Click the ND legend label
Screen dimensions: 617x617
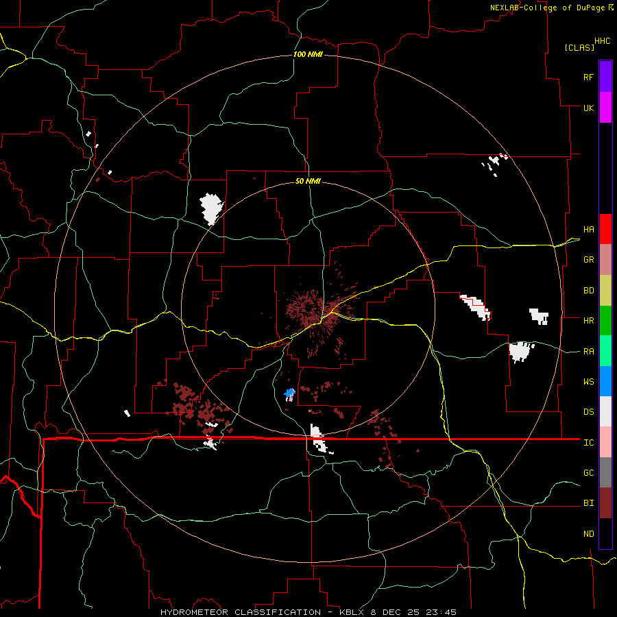[589, 534]
